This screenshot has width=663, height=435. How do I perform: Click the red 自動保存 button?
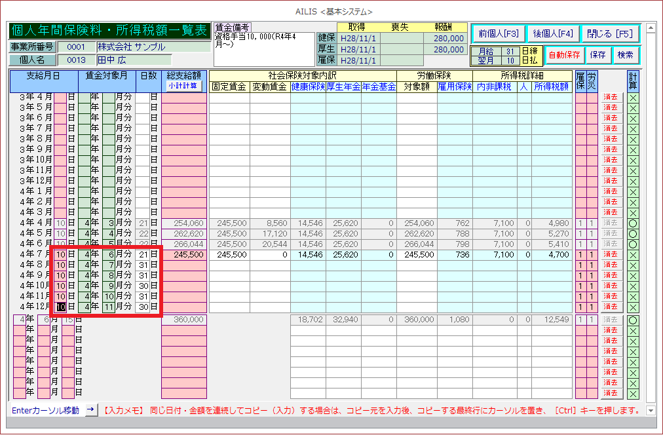point(563,55)
